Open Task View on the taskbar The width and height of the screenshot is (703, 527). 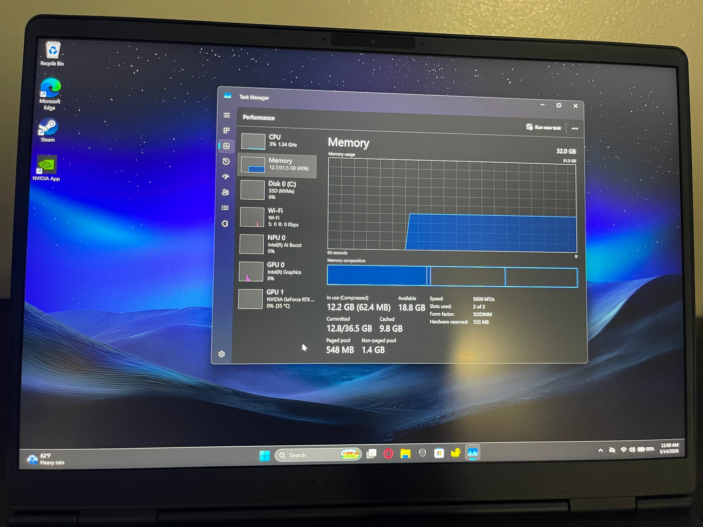(x=371, y=454)
